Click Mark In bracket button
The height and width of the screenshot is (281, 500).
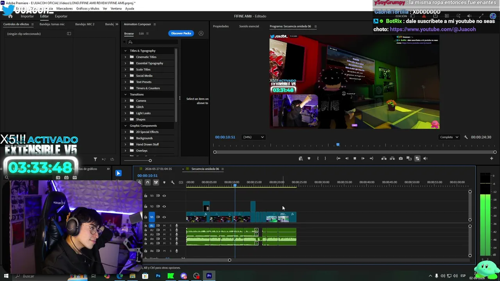318,158
